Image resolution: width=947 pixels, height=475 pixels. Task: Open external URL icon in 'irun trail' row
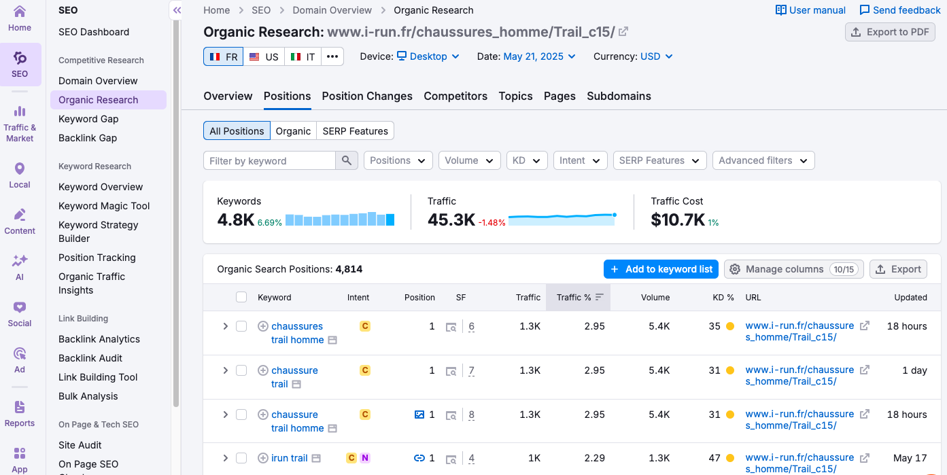tap(865, 457)
